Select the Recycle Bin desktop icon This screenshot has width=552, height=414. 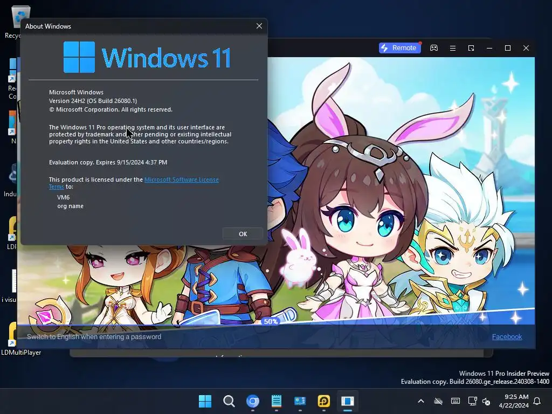(15, 21)
